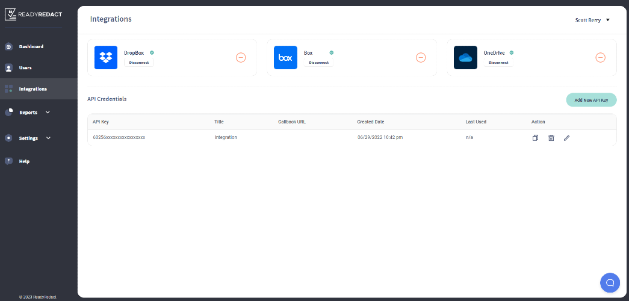Delete the API key with the trash icon
629x301 pixels.
coord(551,138)
